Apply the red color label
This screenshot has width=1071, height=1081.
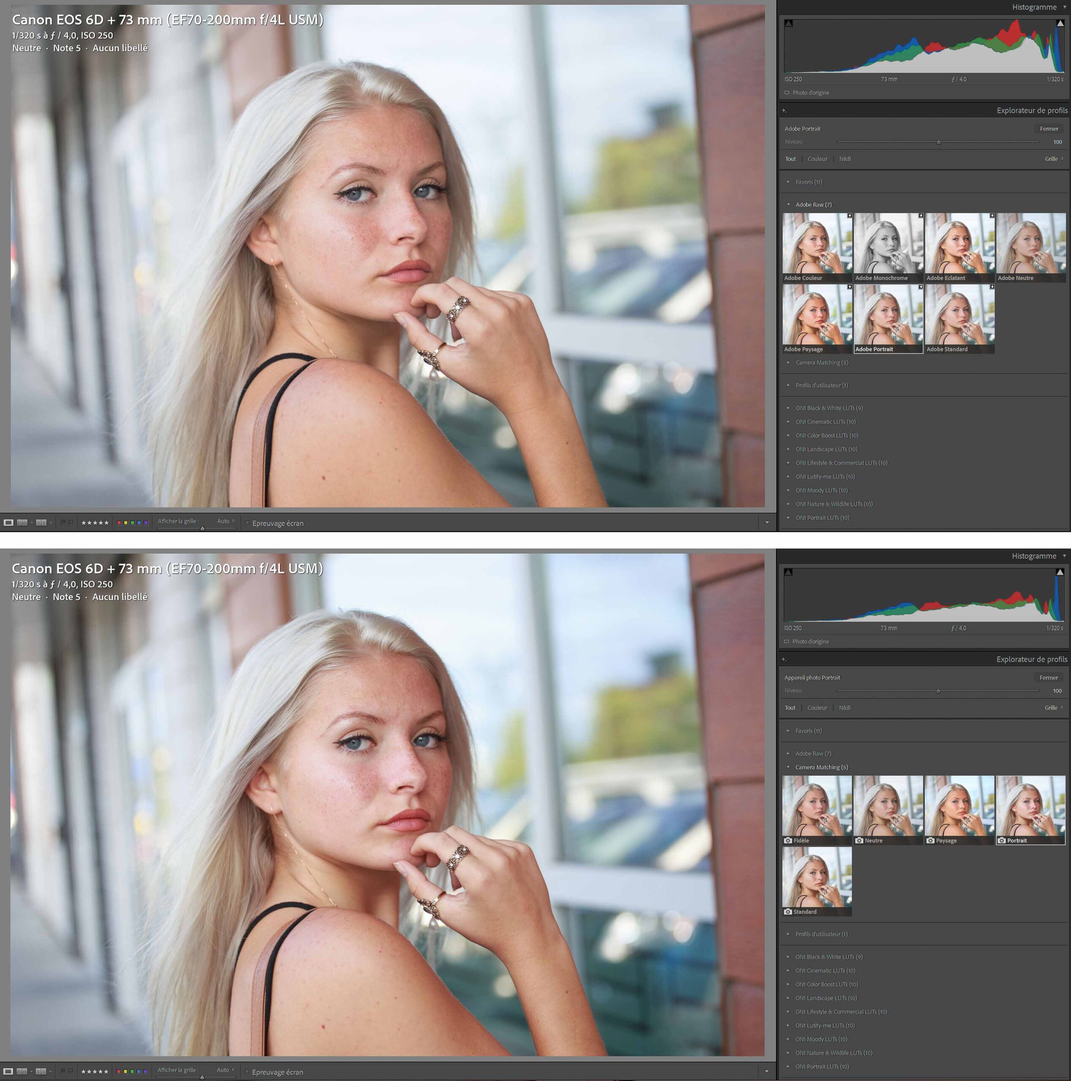(119, 522)
